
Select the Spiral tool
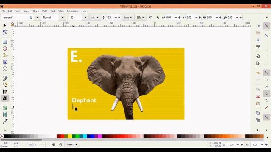[5, 69]
